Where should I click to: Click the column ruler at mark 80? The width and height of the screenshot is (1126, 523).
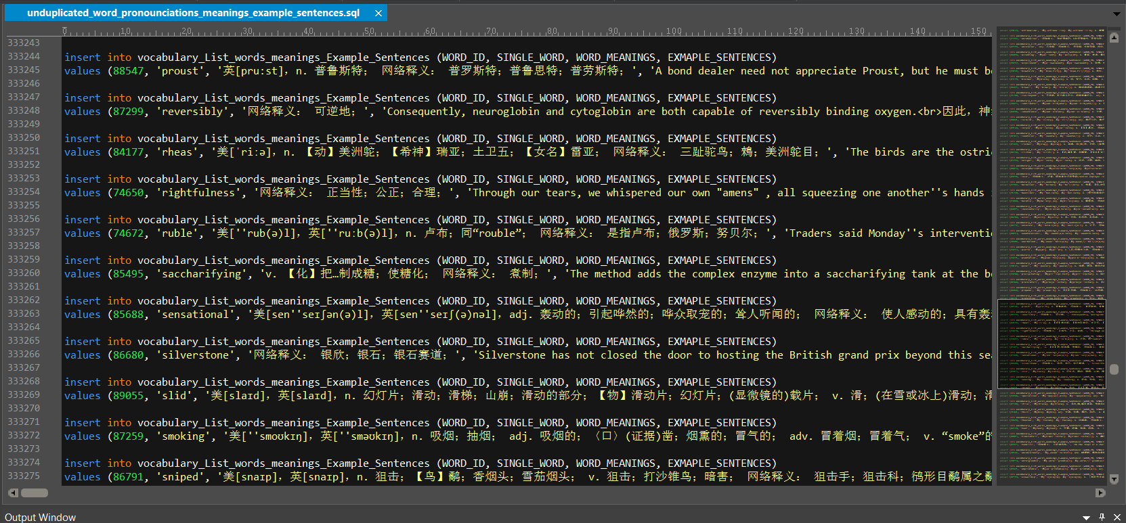point(553,31)
